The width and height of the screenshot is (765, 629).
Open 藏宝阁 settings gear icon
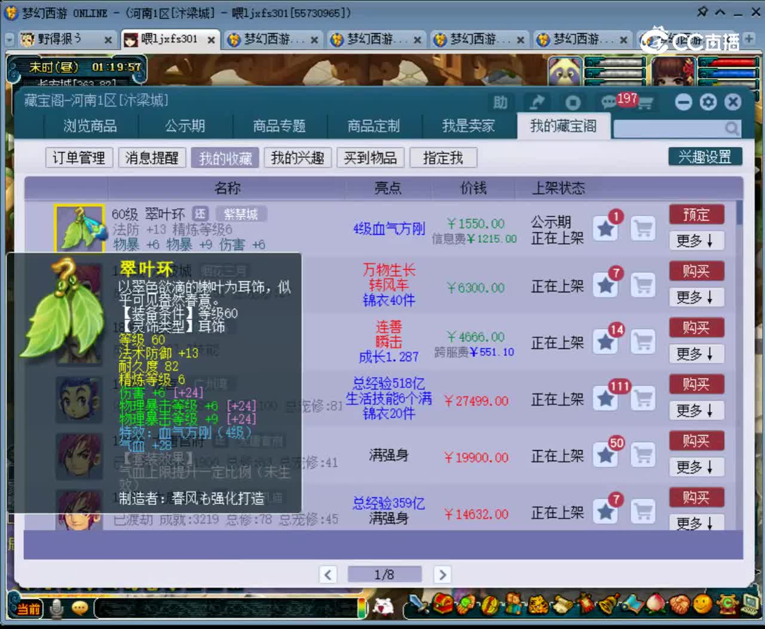coord(708,102)
